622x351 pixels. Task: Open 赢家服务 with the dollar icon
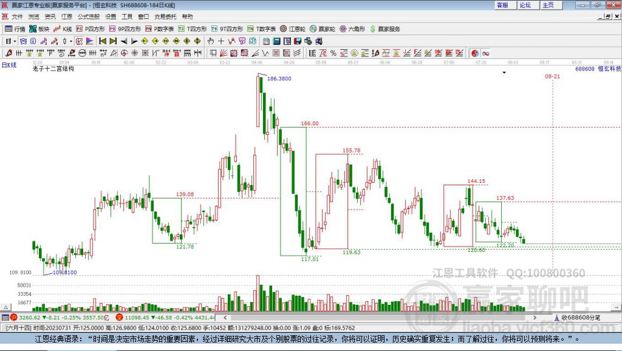point(384,29)
